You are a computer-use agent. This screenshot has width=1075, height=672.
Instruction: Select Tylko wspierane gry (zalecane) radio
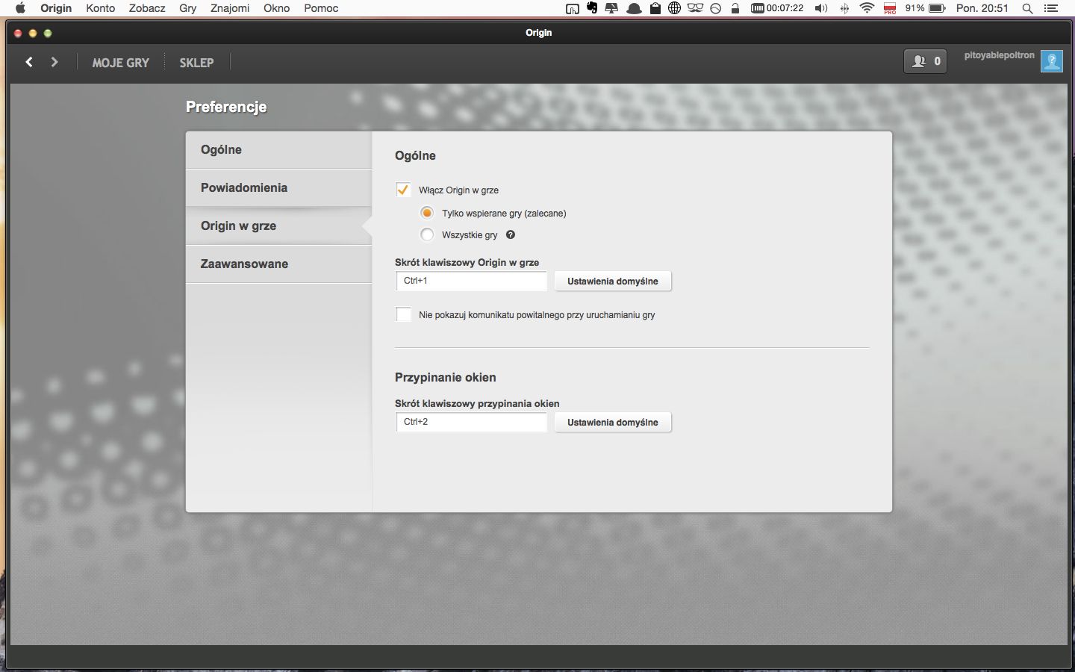tap(427, 213)
